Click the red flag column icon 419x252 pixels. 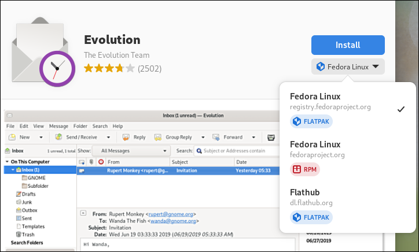point(101,162)
